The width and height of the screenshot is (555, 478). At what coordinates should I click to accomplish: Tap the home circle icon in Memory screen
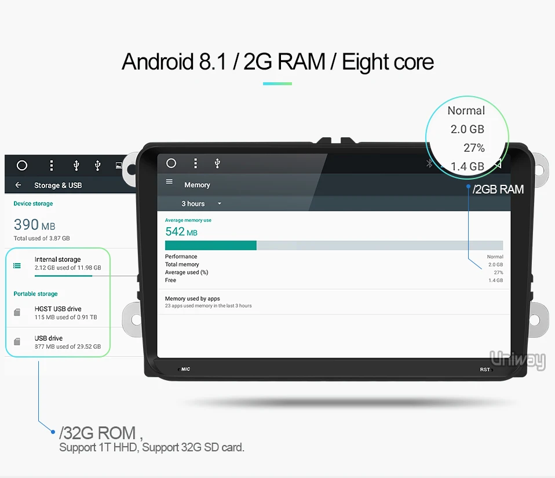pos(171,163)
